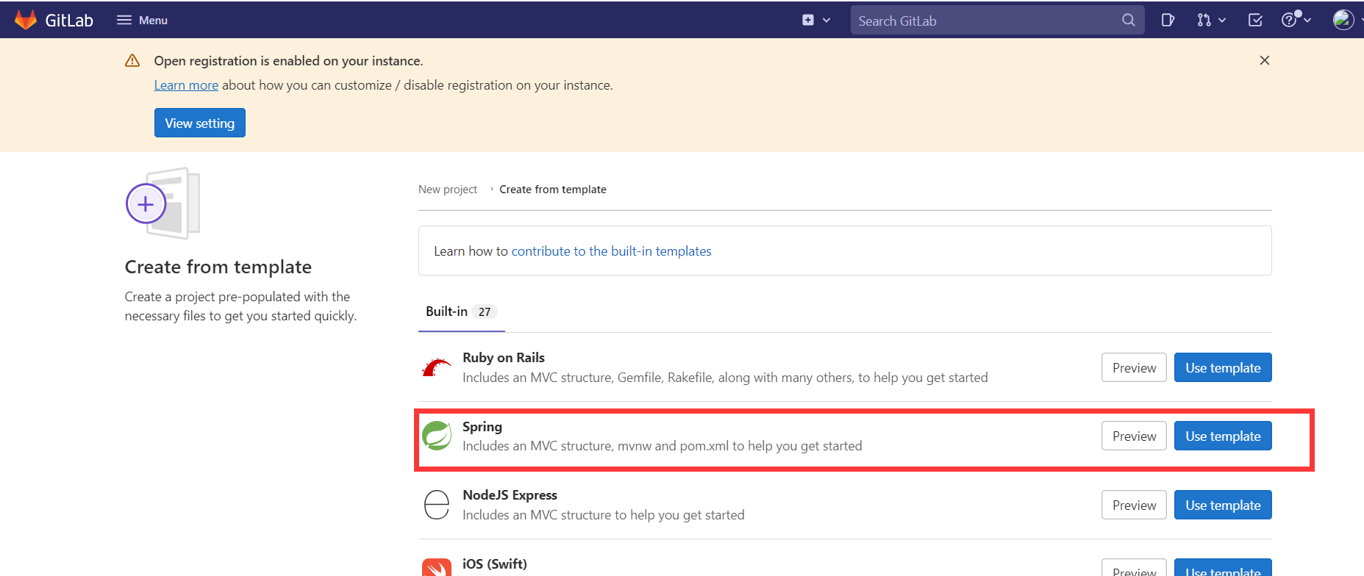Expand the create new dropdown chevron
Image resolution: width=1364 pixels, height=576 pixels.
click(826, 21)
